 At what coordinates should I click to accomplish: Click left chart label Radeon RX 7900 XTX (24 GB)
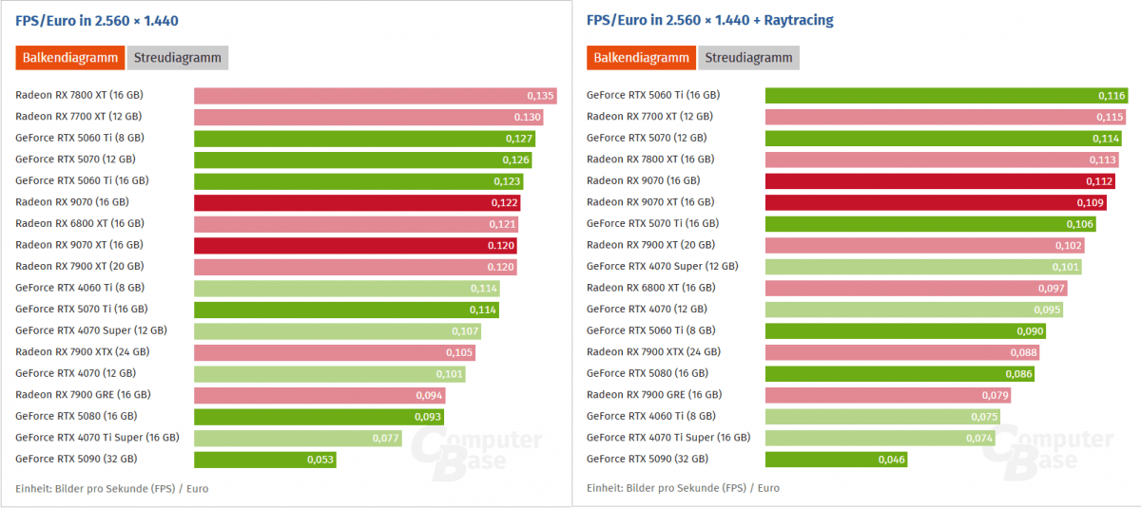[83, 352]
